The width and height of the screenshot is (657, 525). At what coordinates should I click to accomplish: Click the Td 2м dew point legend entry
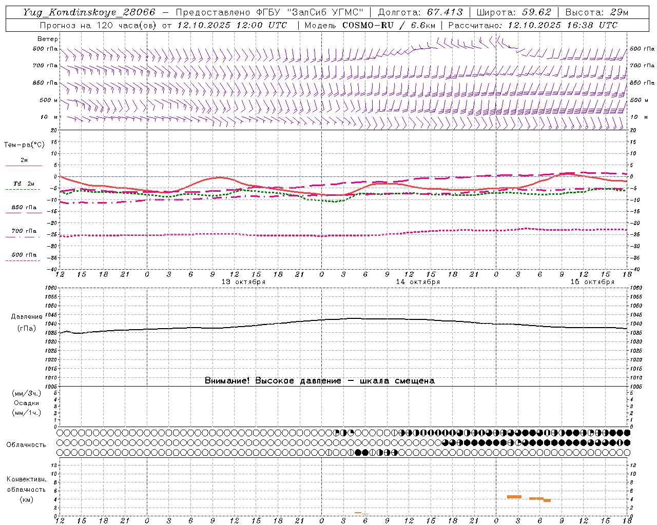(x=24, y=184)
